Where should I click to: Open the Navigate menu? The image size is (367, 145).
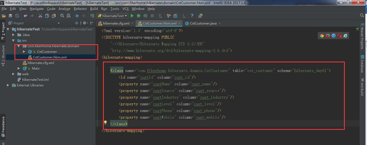click(x=37, y=9)
